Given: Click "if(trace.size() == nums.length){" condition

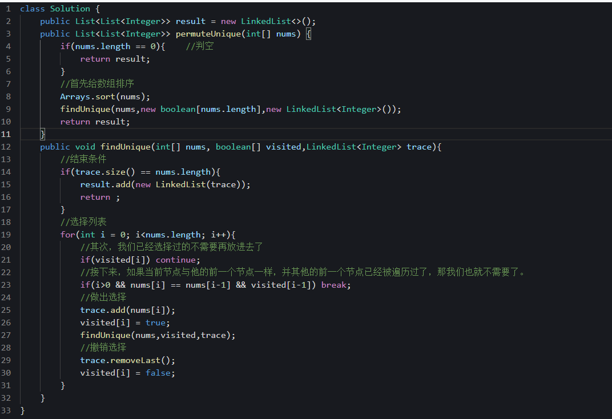Looking at the screenshot, I should coord(140,172).
